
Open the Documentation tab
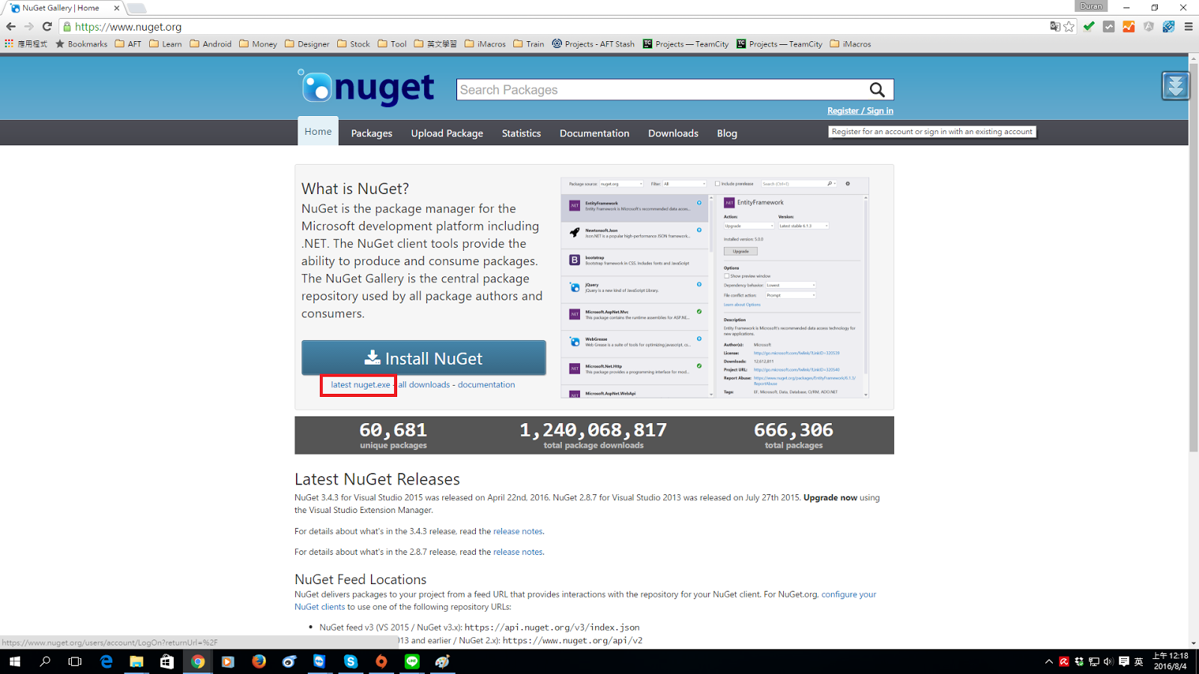(x=594, y=133)
